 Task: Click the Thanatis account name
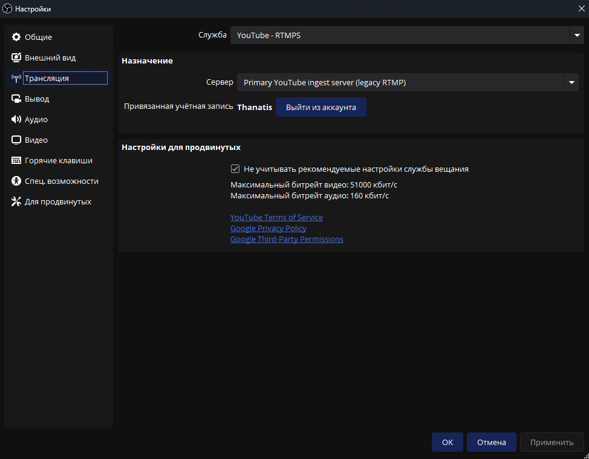coord(255,107)
